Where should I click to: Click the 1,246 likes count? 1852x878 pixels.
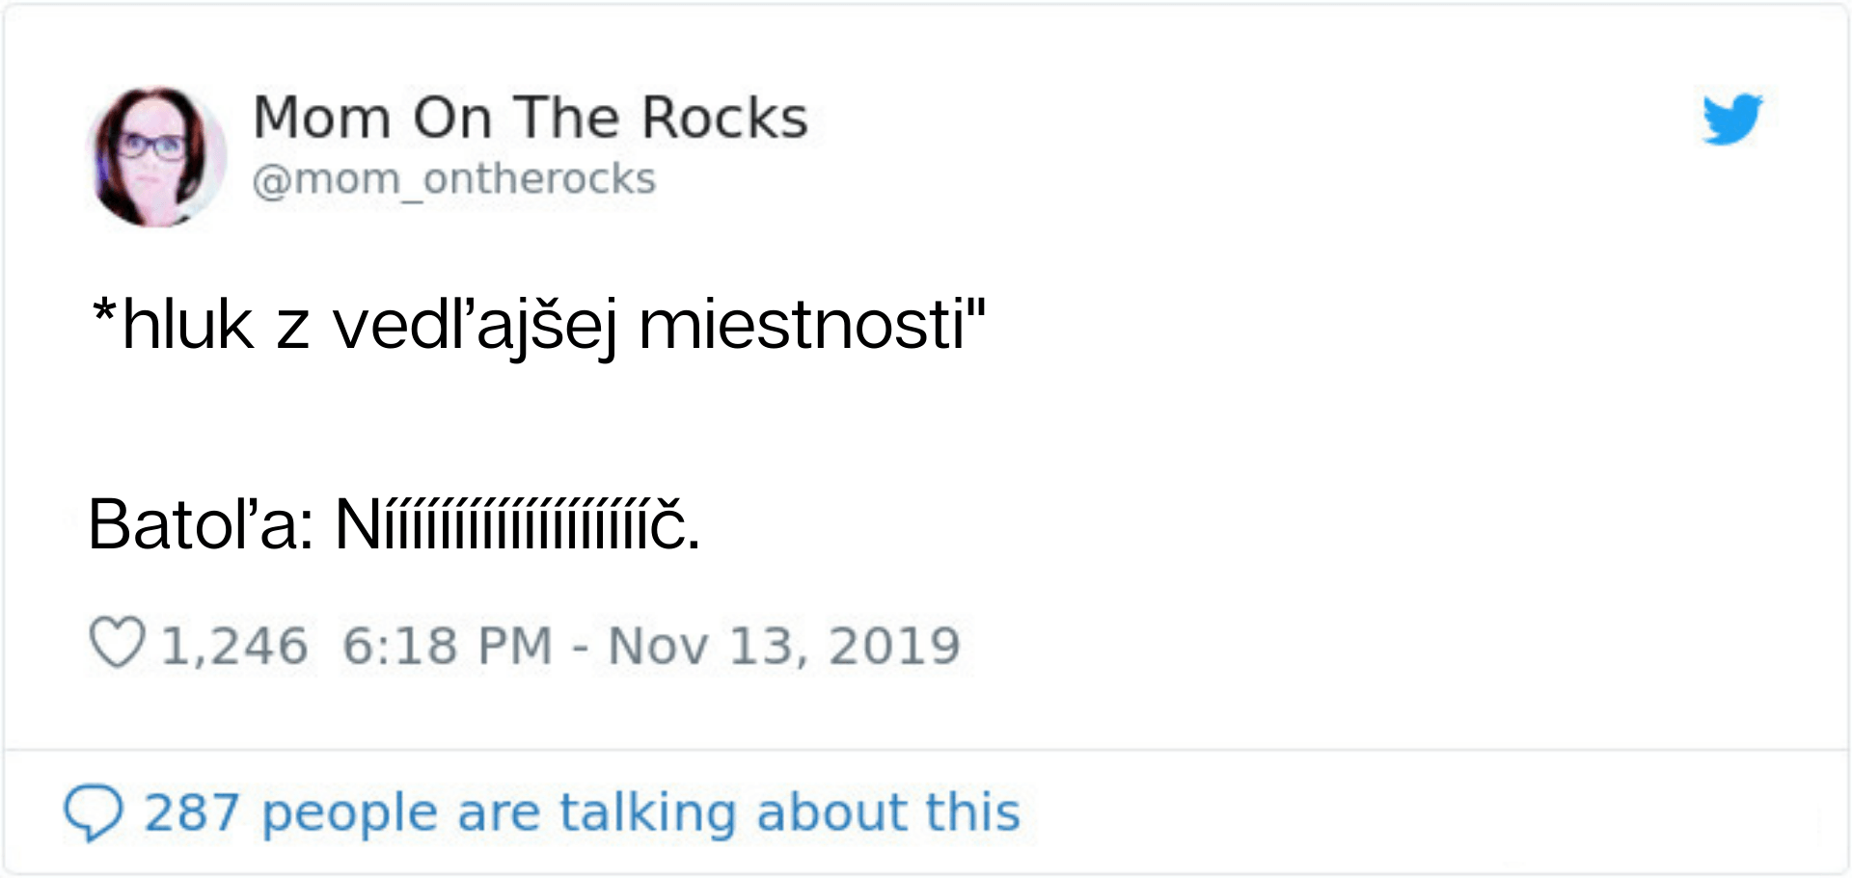tap(234, 646)
